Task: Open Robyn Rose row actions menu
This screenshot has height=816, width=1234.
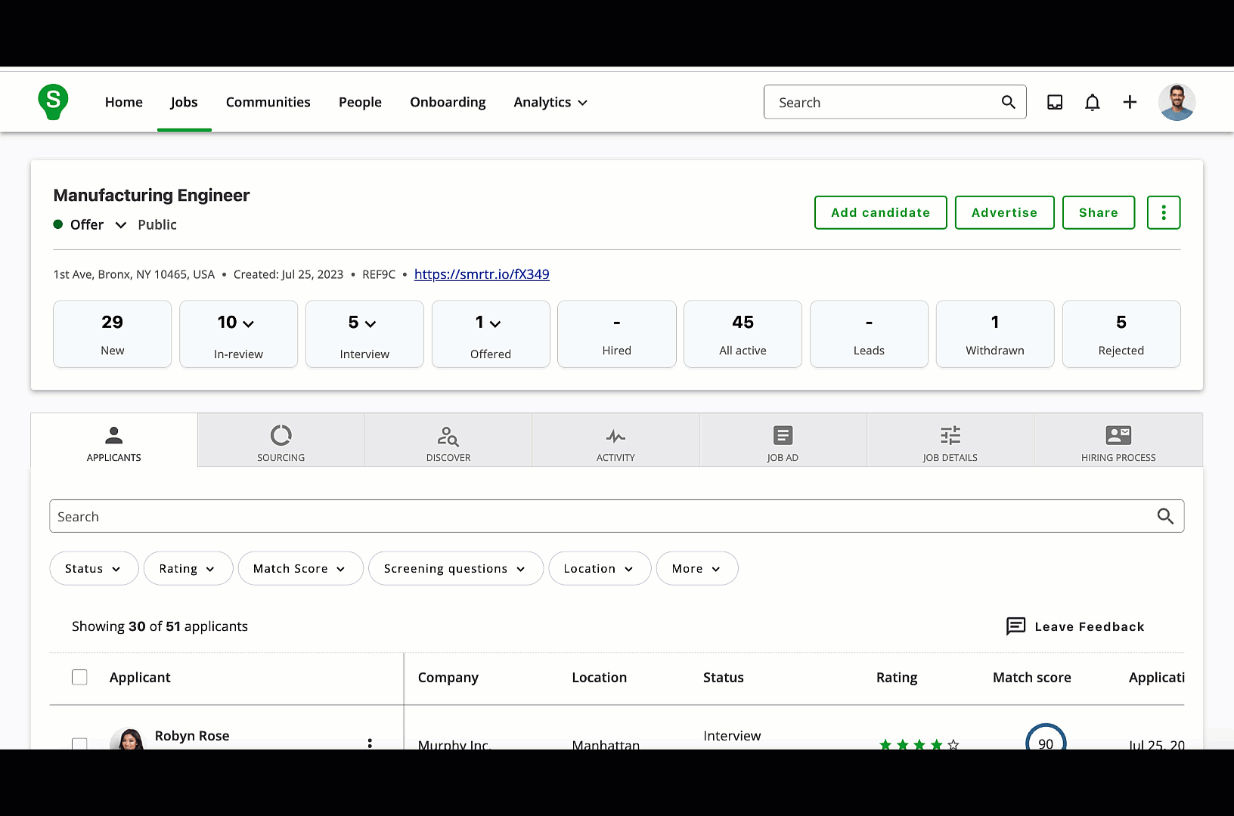Action: click(370, 743)
